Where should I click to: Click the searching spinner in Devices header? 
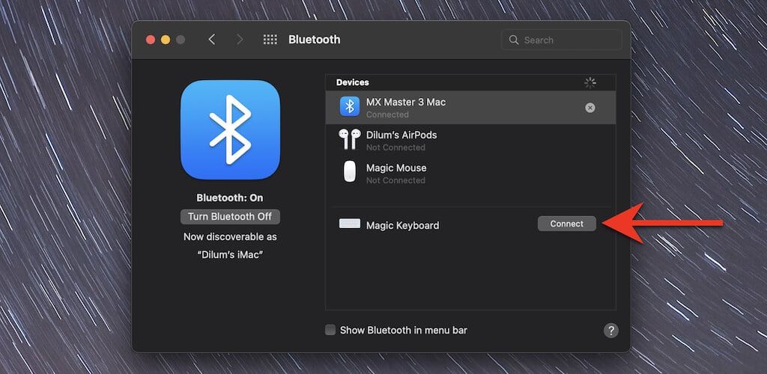pyautogui.click(x=590, y=83)
